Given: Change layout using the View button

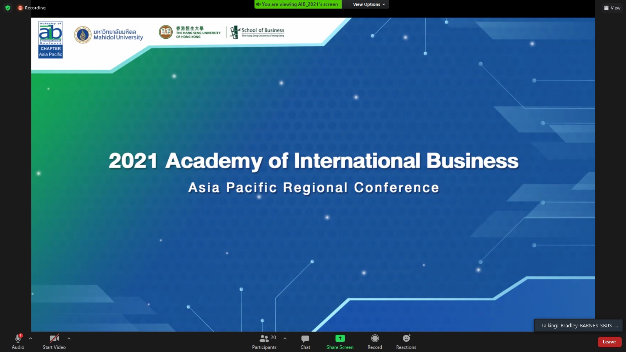Looking at the screenshot, I should pyautogui.click(x=612, y=8).
